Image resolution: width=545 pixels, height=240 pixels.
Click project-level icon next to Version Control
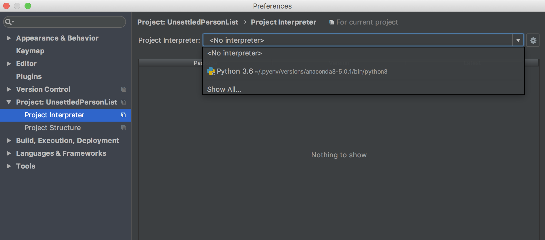coord(124,89)
